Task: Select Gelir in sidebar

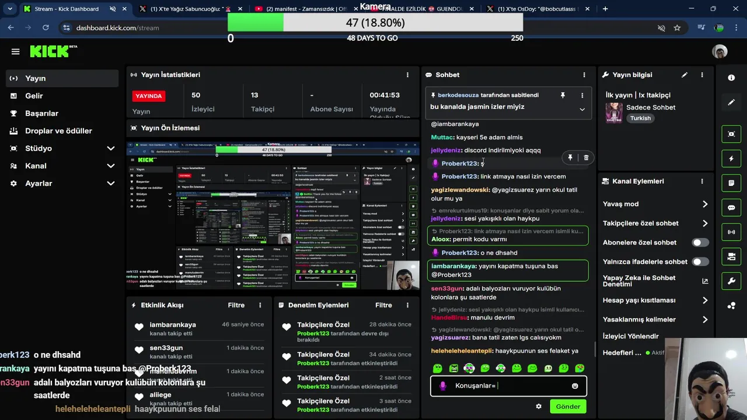Action: (62, 96)
